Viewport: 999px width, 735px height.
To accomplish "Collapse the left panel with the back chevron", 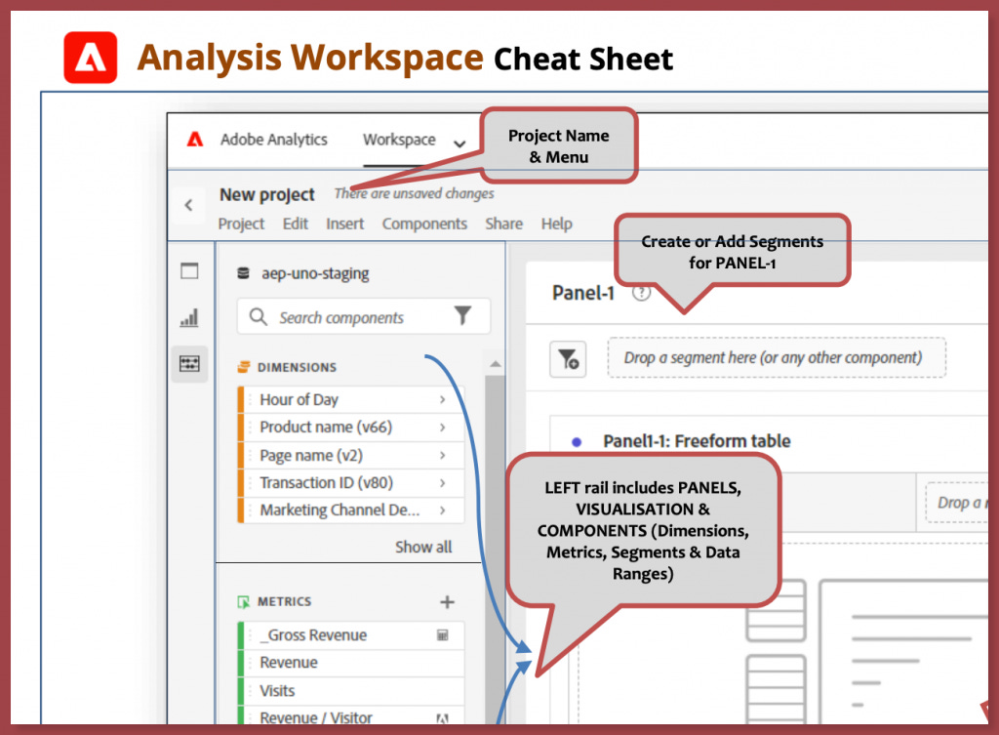I will pyautogui.click(x=188, y=205).
